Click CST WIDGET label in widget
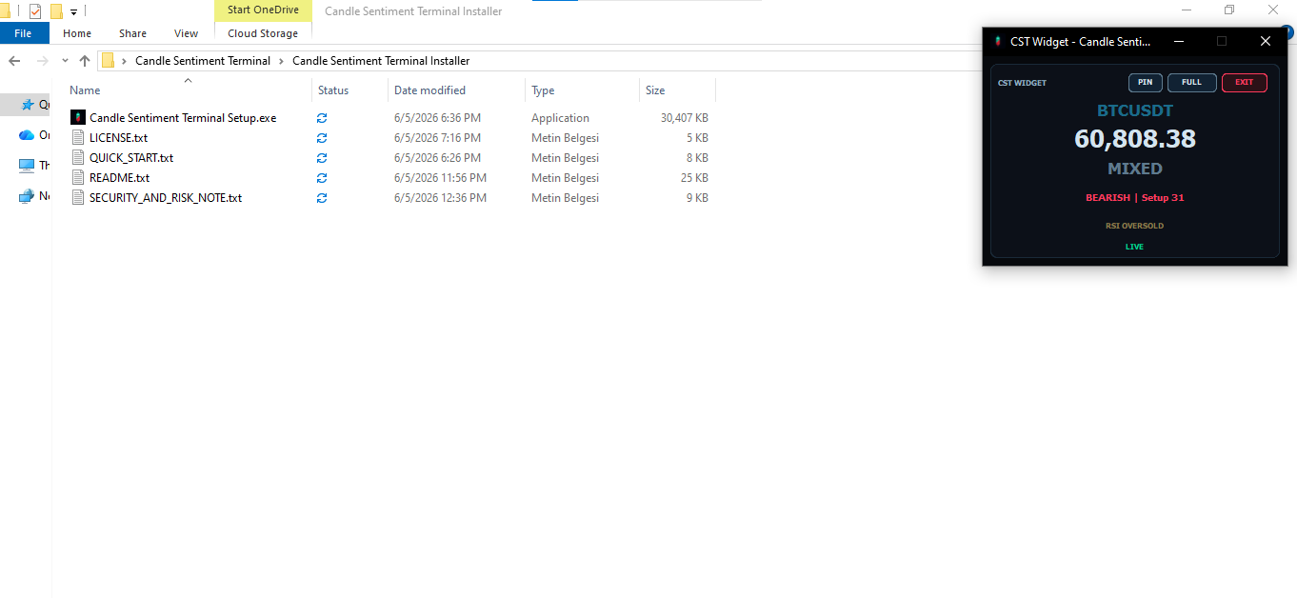This screenshot has width=1297, height=598. click(1022, 83)
